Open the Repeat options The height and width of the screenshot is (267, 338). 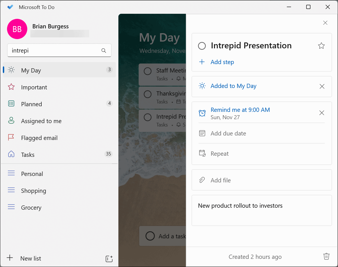[219, 154]
